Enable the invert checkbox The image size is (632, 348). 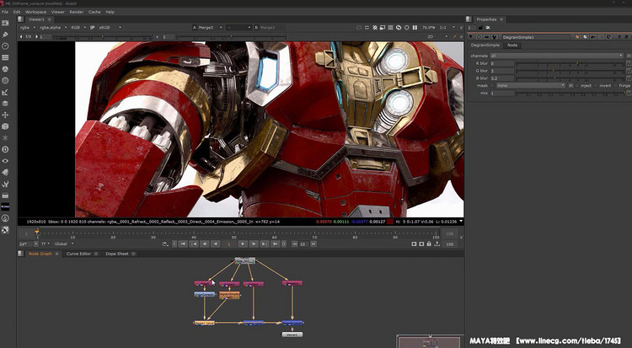tap(597, 85)
